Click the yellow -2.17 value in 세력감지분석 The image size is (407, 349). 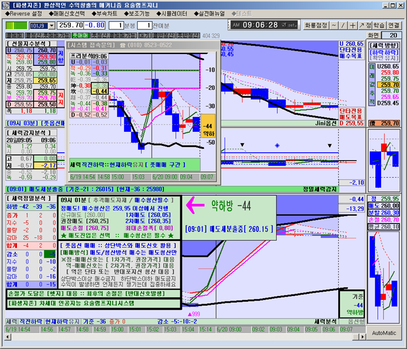[x=46, y=165]
